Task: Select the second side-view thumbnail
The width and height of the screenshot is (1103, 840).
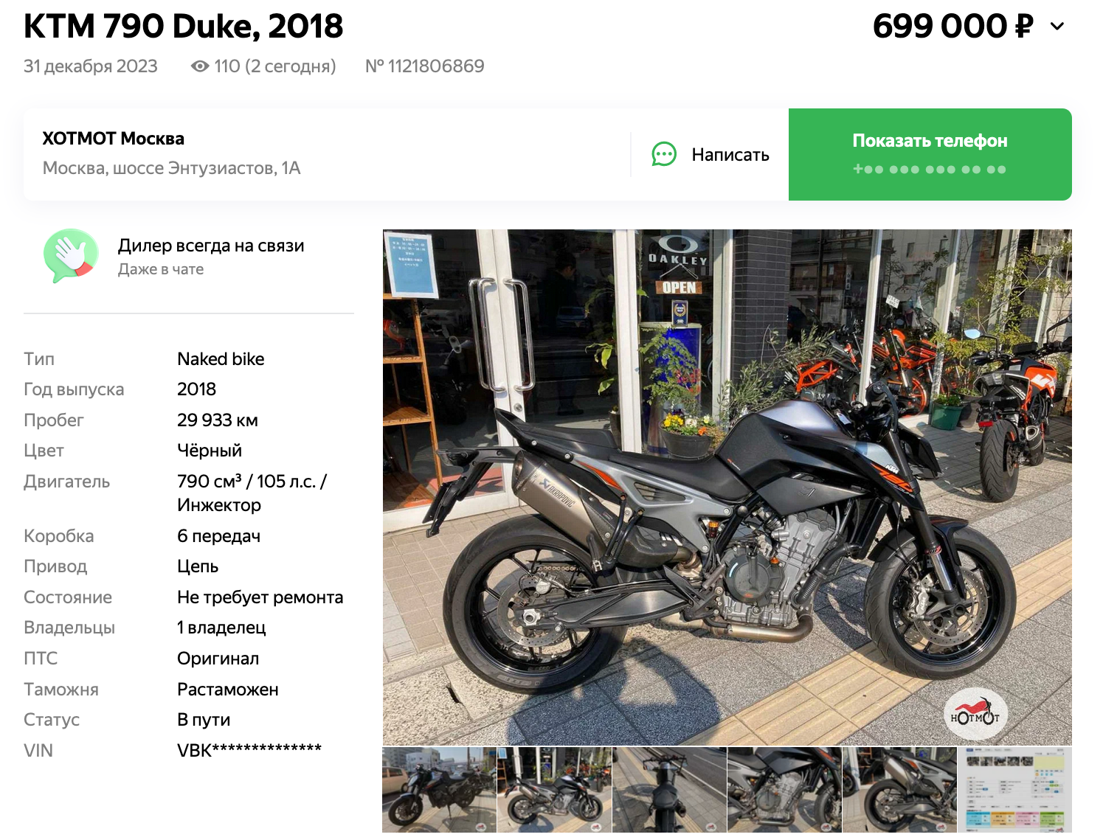Action: click(x=555, y=790)
